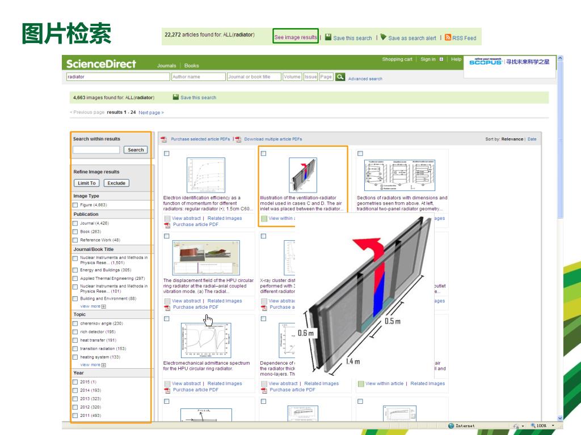Click the RSS Feed icon
Viewport: 581px width, 435px height.
point(448,37)
